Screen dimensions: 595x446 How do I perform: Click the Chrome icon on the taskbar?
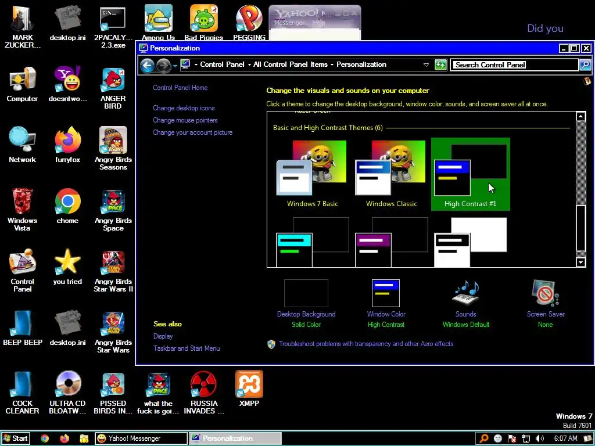tap(45, 439)
